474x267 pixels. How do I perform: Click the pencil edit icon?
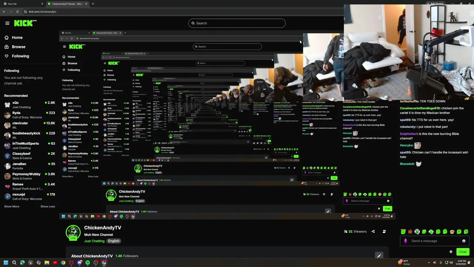(x=379, y=256)
